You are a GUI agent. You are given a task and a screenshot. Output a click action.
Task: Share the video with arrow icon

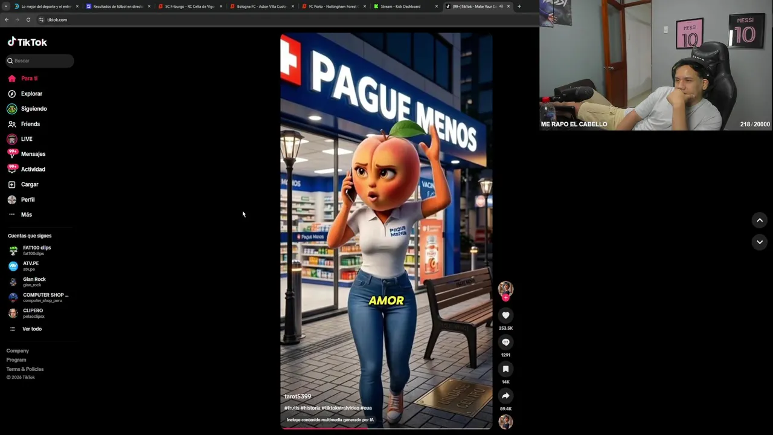click(x=505, y=396)
